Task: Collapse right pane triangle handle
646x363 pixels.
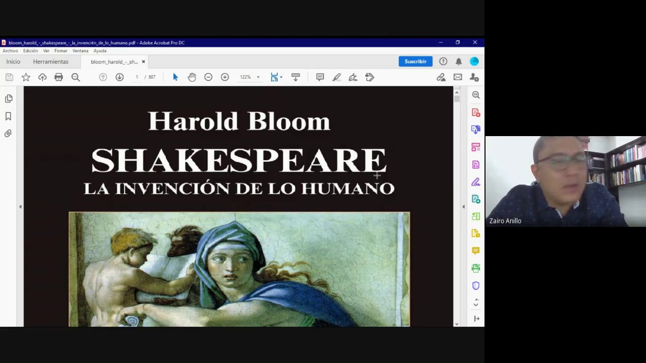Action: point(463,207)
